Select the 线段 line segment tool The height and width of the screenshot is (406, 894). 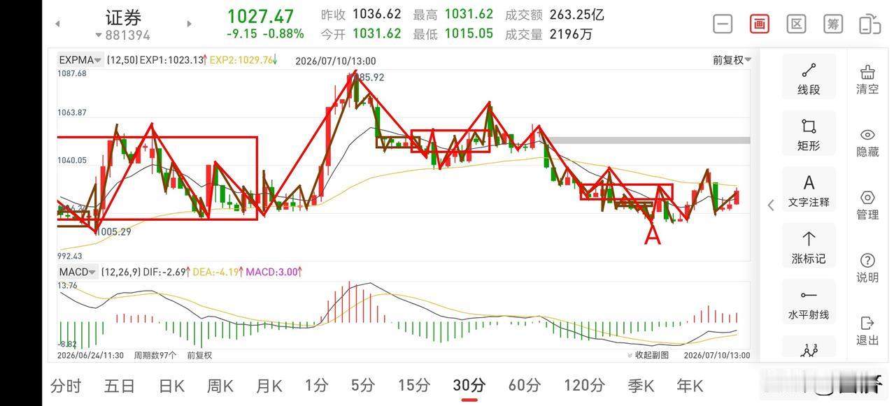click(x=809, y=77)
